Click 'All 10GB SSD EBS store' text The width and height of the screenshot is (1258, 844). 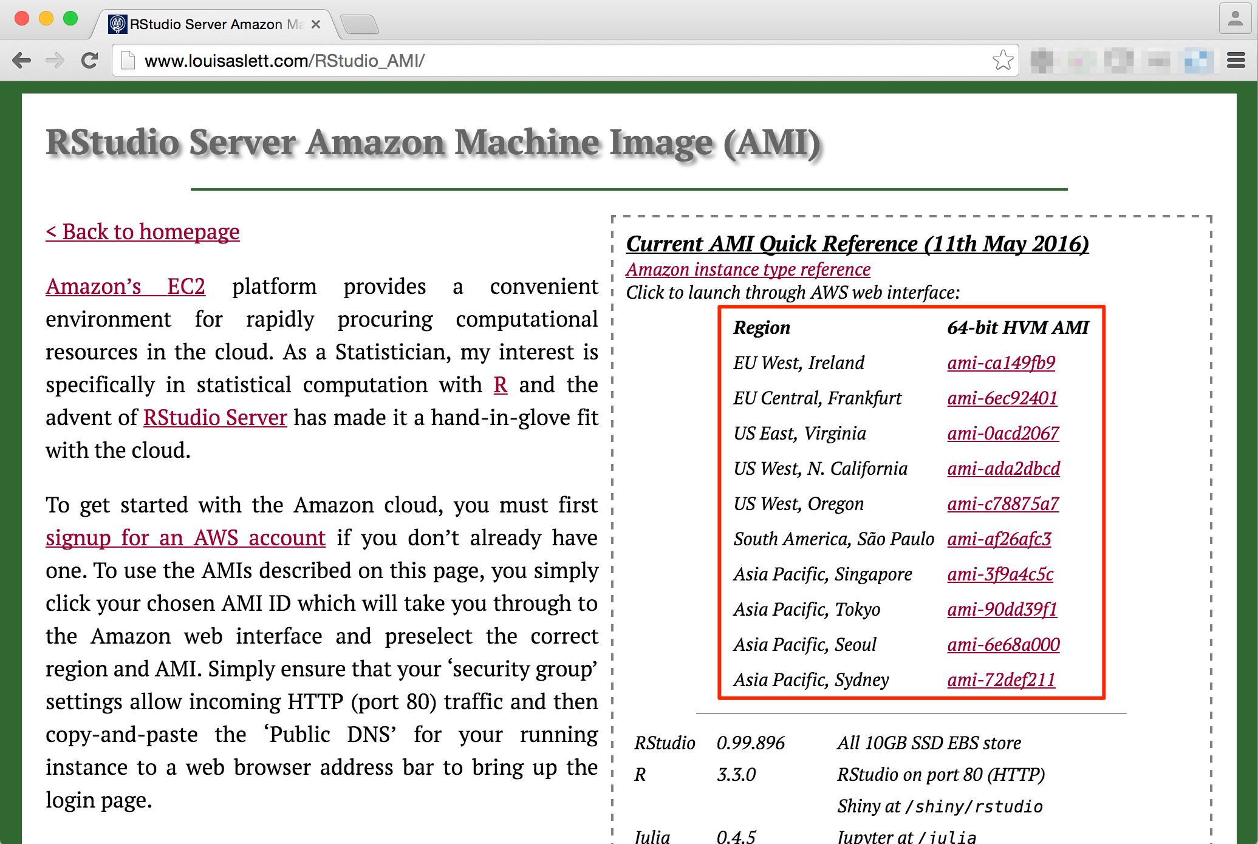coord(929,743)
